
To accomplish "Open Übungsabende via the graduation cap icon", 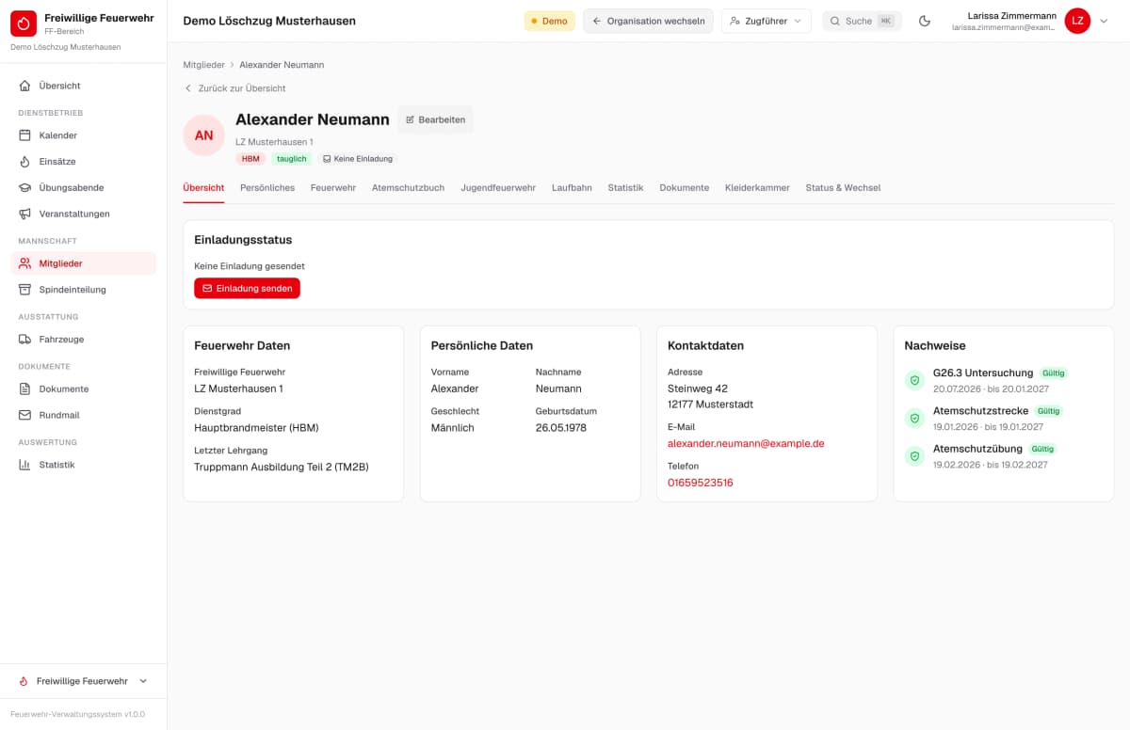I will coord(25,188).
